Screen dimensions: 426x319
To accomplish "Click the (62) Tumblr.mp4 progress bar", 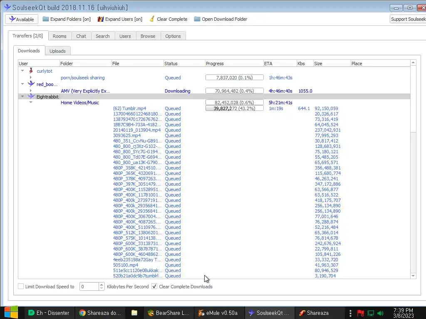I will click(235, 108).
